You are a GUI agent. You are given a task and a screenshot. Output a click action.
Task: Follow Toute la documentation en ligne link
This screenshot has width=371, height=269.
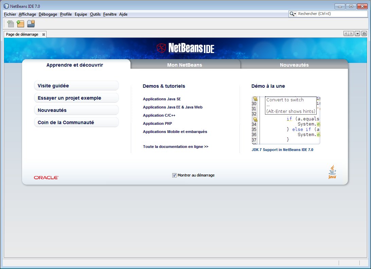(176, 147)
